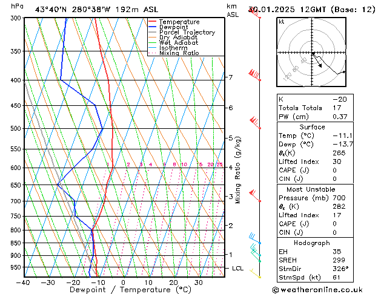Click the 500 hPa pressure axis label
Screen dimensions: 381x294
pyautogui.click(x=16, y=128)
